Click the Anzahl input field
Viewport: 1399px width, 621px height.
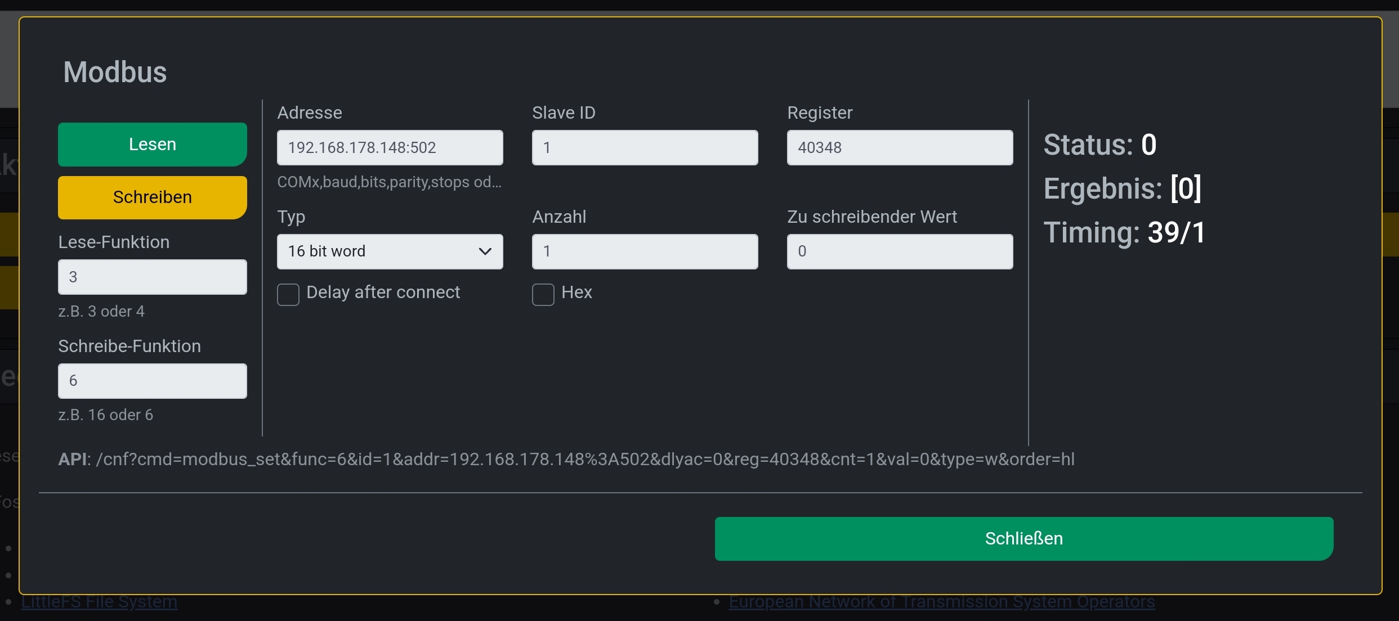click(x=645, y=251)
